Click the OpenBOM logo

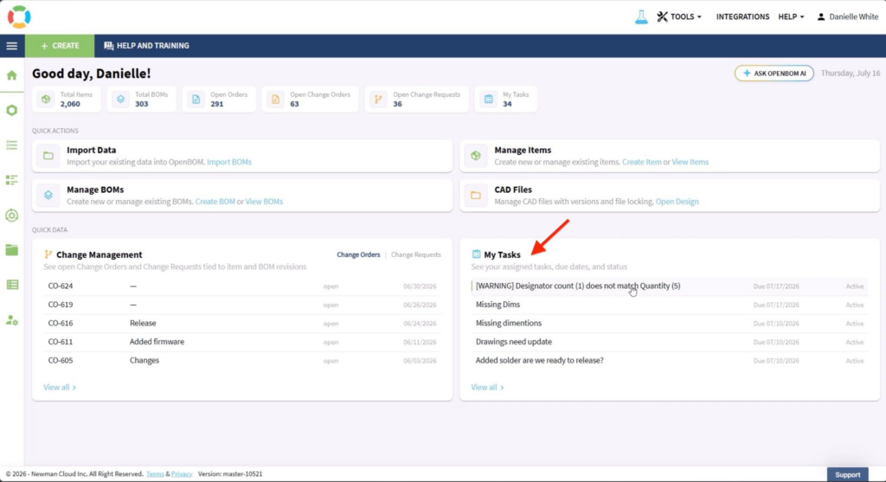point(19,17)
